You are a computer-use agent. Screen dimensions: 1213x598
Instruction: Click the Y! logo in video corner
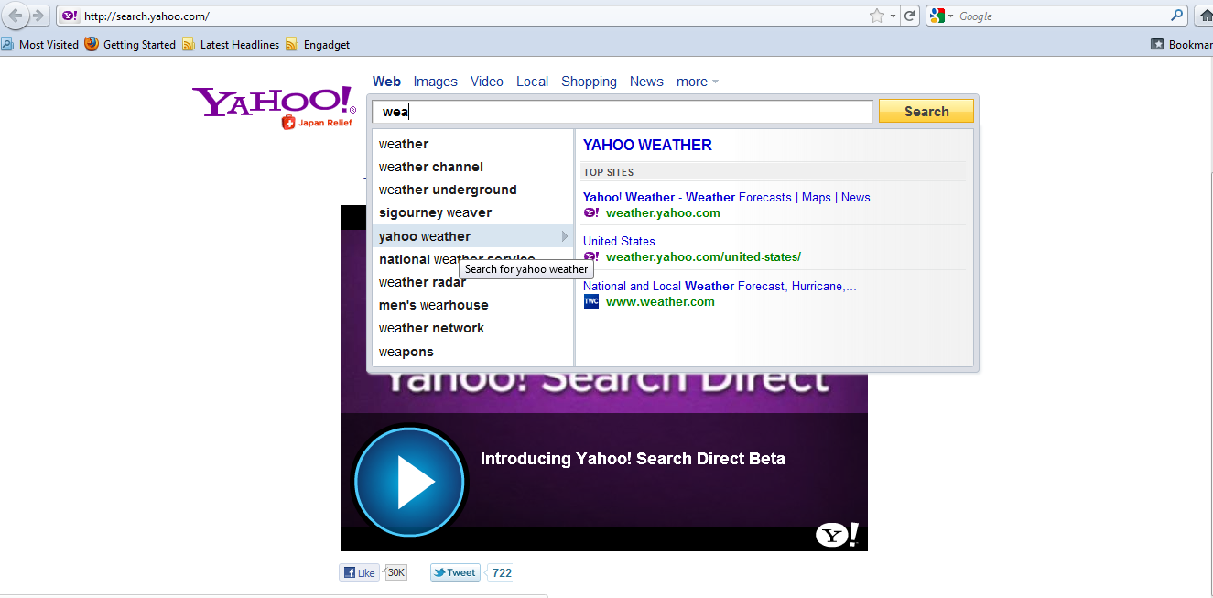837,535
